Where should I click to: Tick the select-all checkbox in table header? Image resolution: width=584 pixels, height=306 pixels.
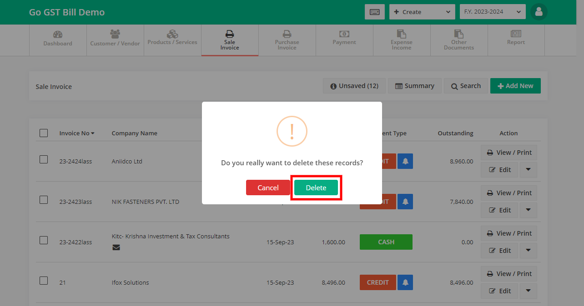click(x=44, y=133)
